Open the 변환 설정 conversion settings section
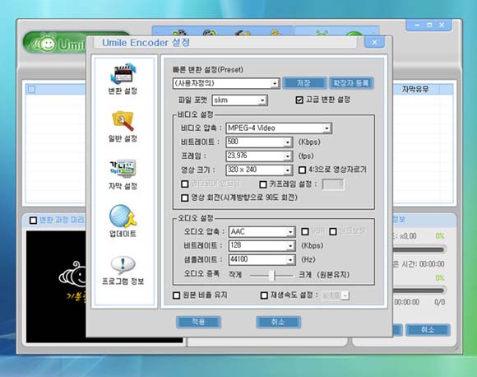This screenshot has width=477, height=377. click(123, 79)
